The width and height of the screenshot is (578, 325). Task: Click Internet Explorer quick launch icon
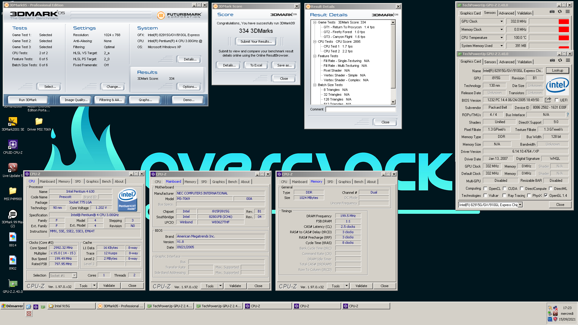[x=29, y=307]
